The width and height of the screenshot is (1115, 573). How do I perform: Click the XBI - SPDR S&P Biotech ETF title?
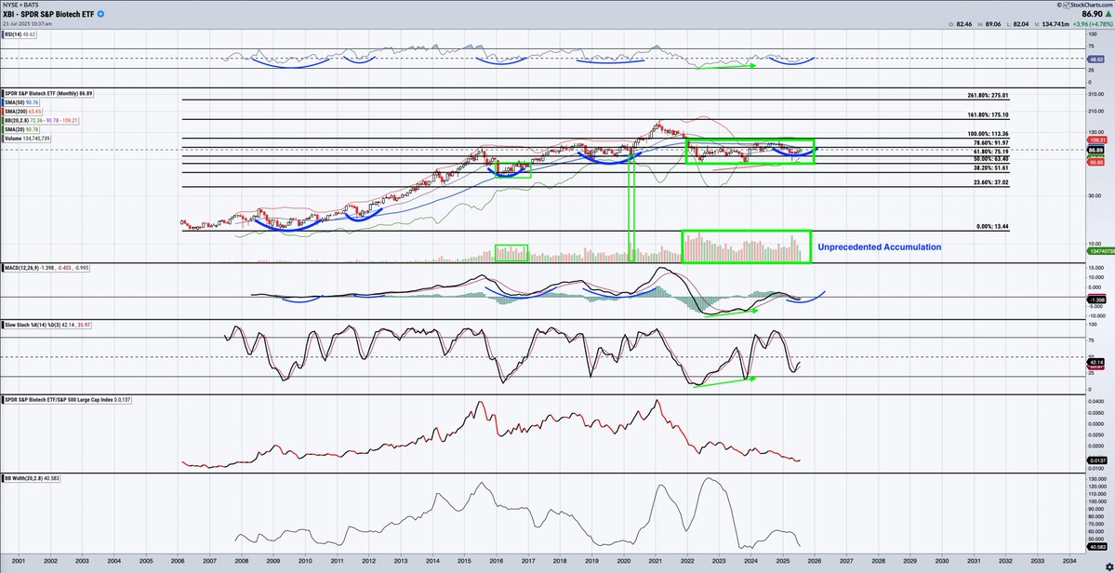click(x=47, y=14)
